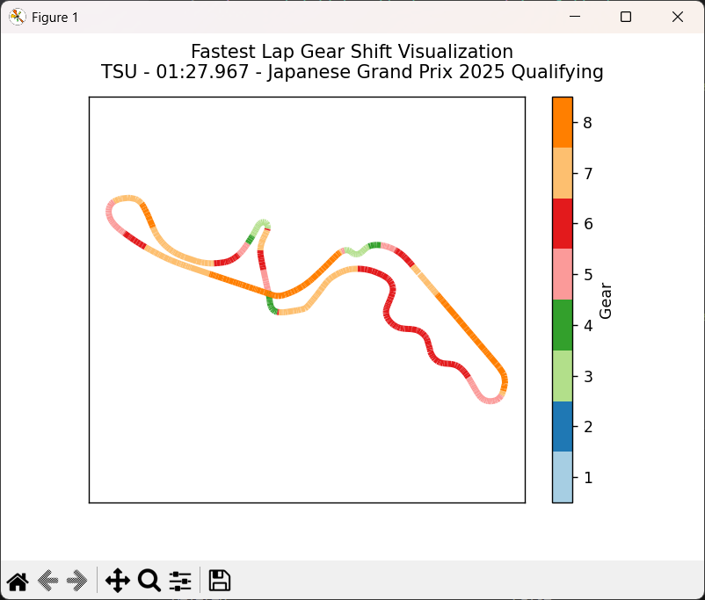Activate the Zoom to rectangle tool
705x600 pixels.
coord(149,581)
